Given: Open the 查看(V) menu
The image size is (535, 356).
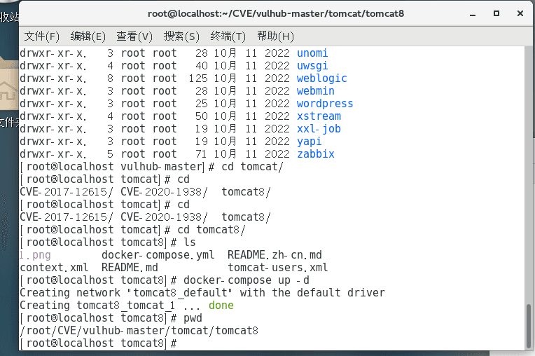Looking at the screenshot, I should (x=134, y=36).
